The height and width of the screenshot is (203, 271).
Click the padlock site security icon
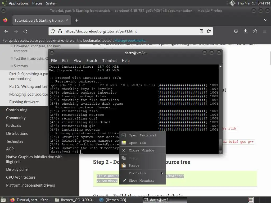60,31
